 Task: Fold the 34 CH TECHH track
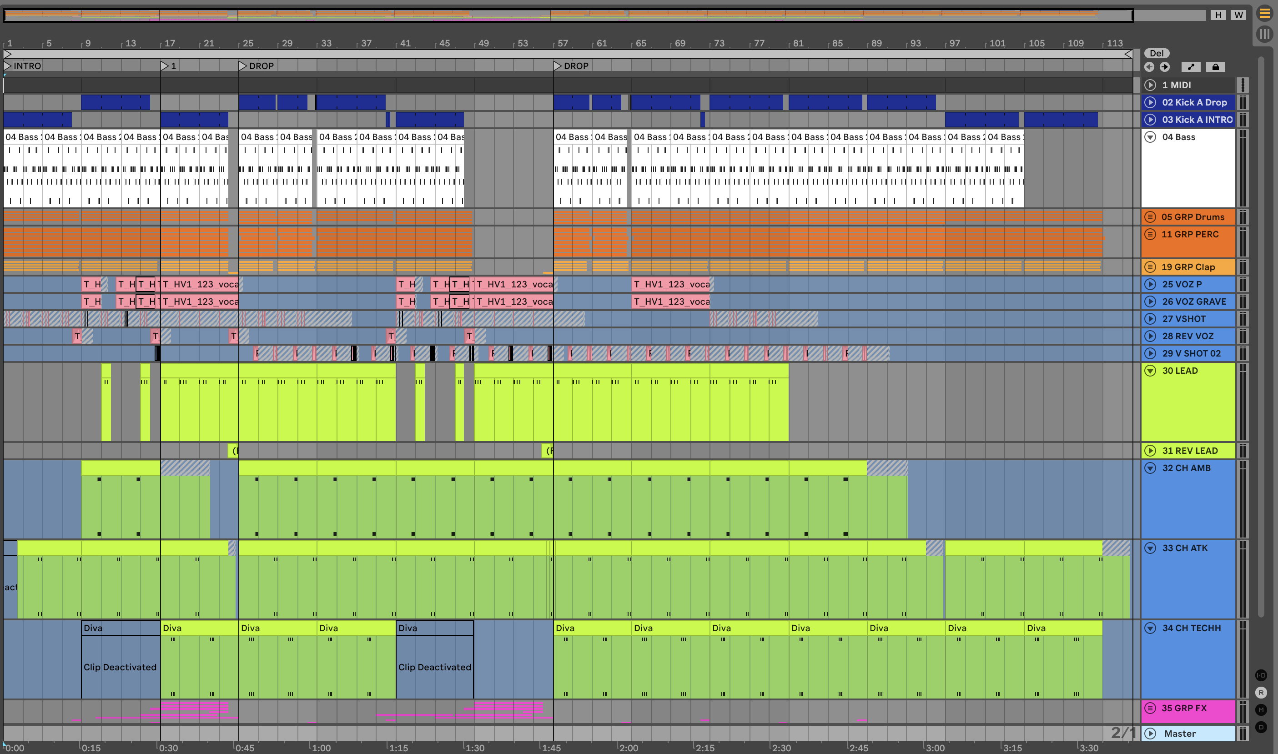pyautogui.click(x=1150, y=628)
